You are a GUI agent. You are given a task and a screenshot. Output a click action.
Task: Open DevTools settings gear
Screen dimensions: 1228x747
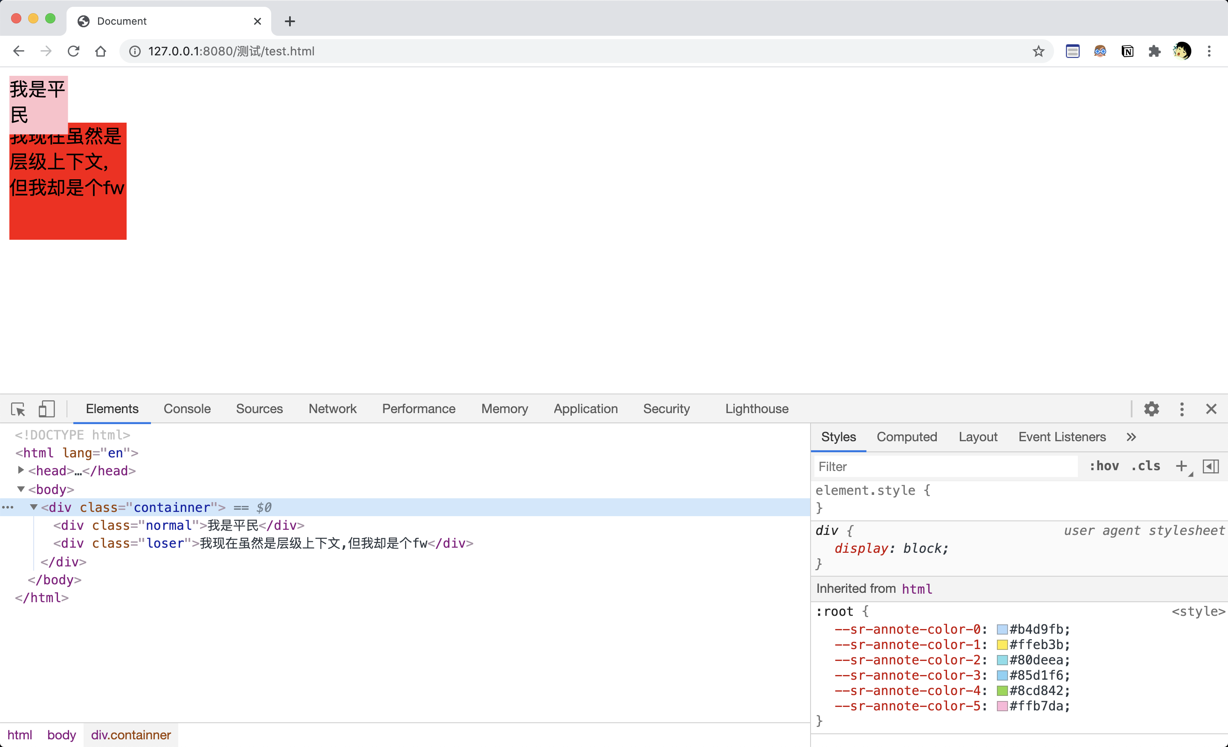pos(1151,409)
